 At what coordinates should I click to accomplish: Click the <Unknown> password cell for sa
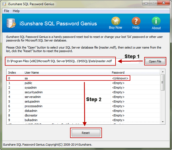click(x=120, y=78)
